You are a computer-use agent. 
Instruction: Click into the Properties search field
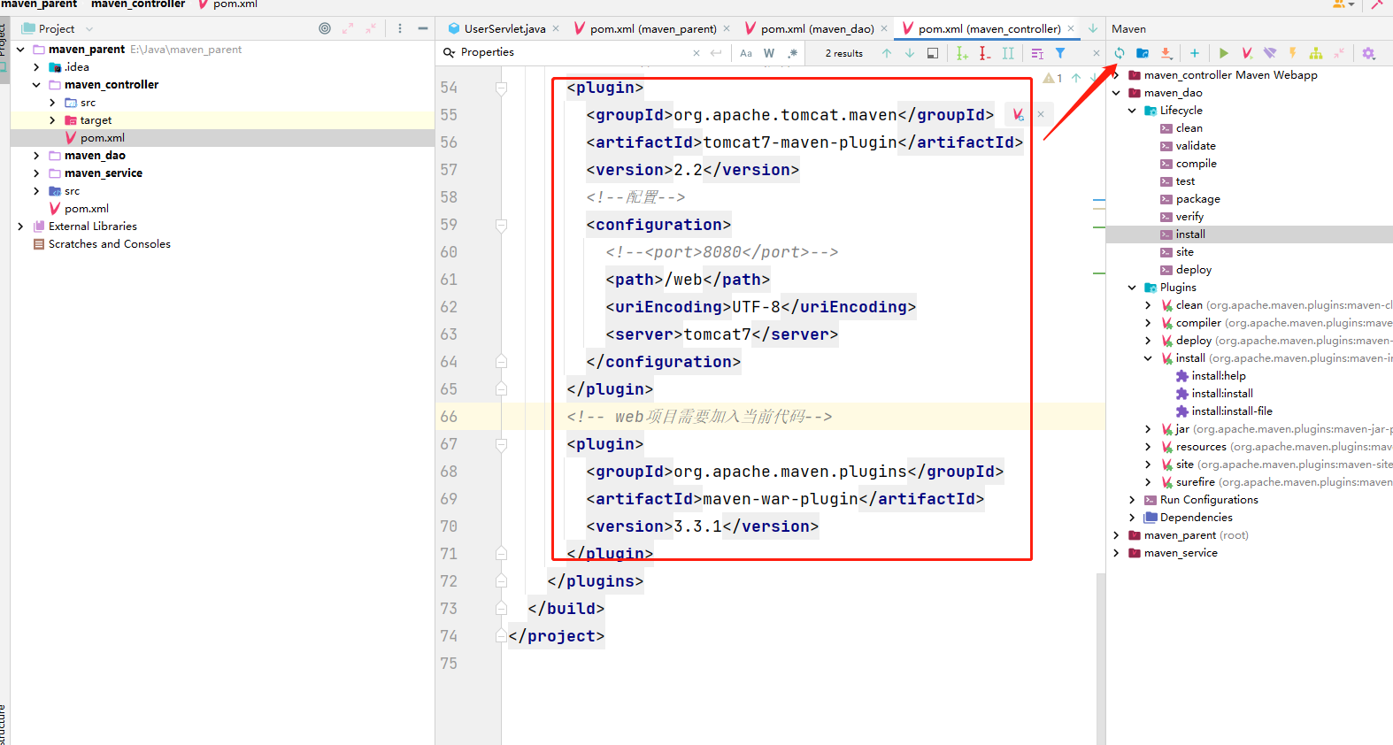coord(573,53)
